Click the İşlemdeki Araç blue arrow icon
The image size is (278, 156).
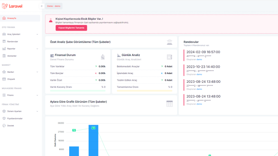(162, 73)
